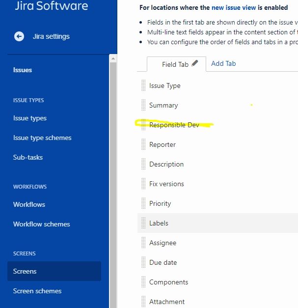Open Issues in the sidebar
This screenshot has width=298, height=308.
click(23, 70)
